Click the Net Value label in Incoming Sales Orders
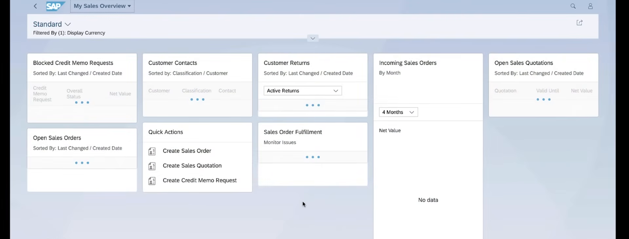629x239 pixels. 390,130
